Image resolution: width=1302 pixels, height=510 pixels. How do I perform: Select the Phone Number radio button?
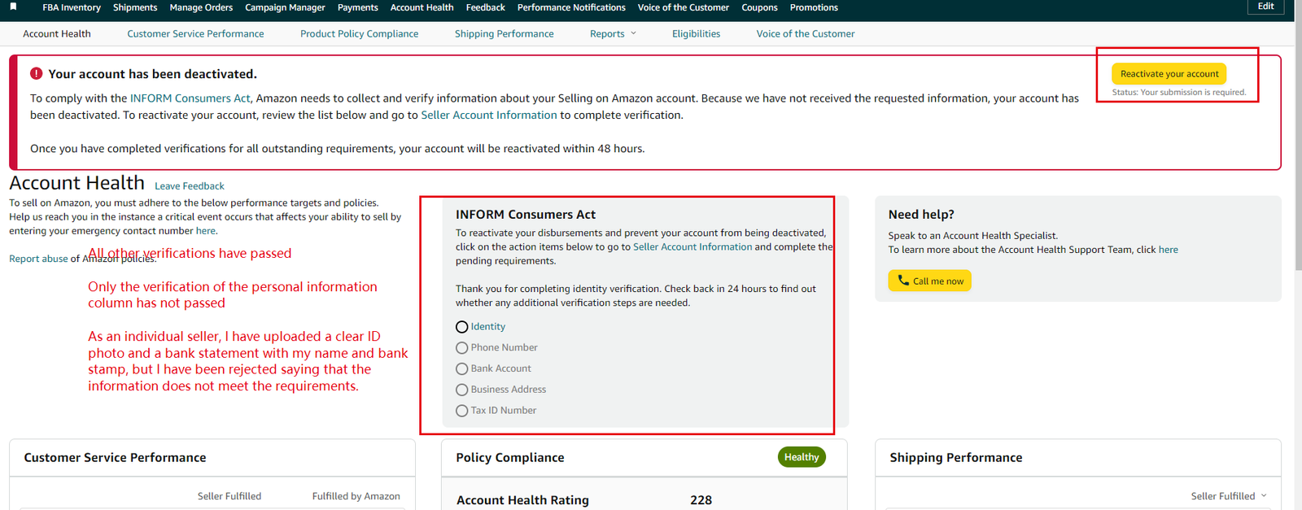click(462, 348)
